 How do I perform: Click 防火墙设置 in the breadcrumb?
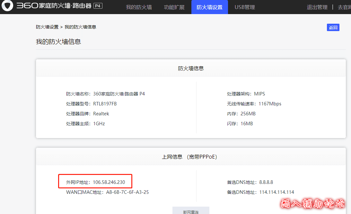point(47,27)
